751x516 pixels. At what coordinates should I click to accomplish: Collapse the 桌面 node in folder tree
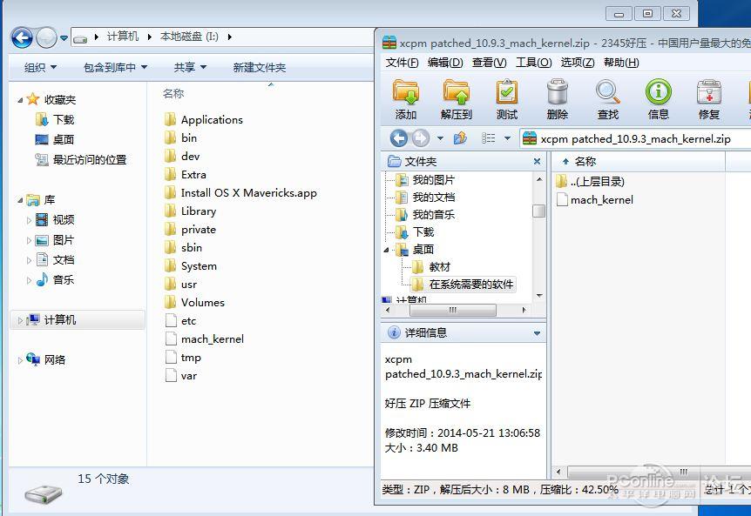(x=386, y=250)
